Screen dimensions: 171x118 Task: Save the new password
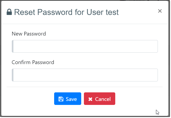coord(68,99)
